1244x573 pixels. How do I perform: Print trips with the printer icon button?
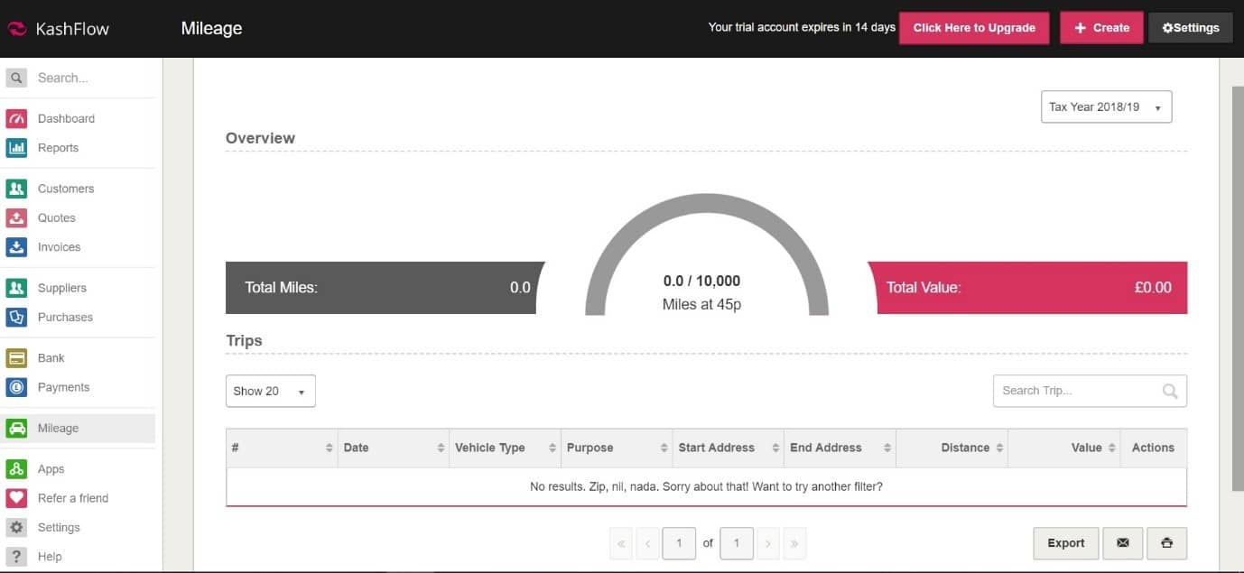point(1166,543)
